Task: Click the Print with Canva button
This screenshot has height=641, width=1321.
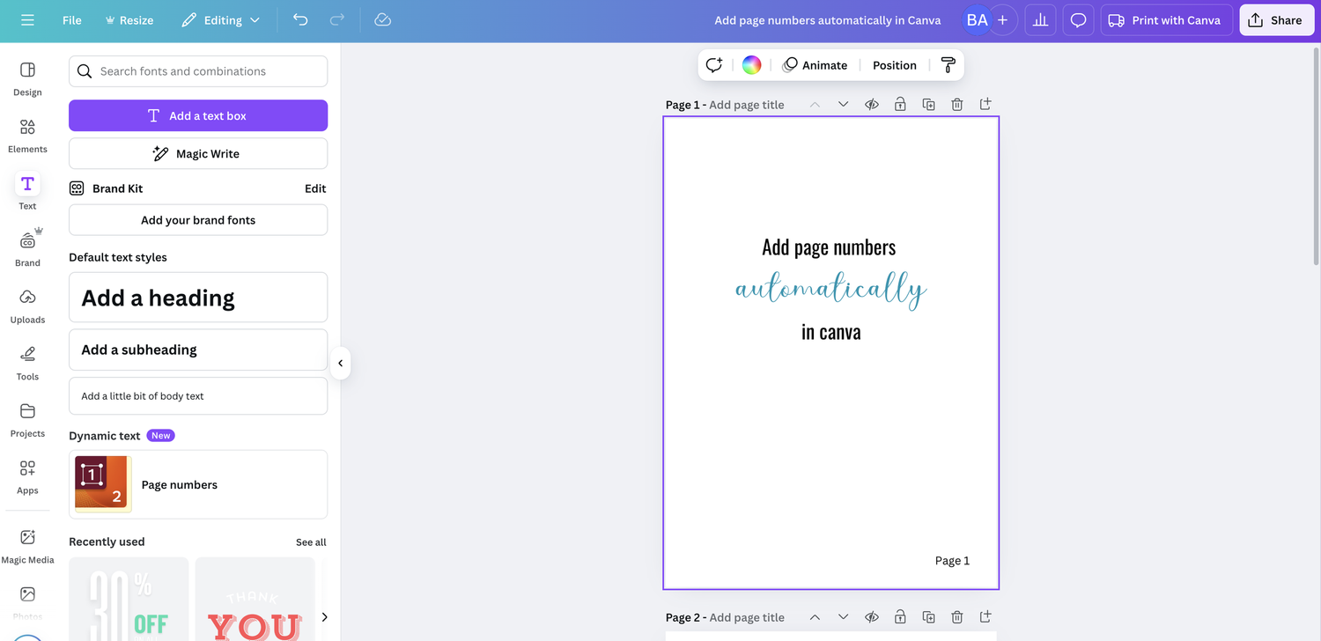Action: click(x=1166, y=19)
